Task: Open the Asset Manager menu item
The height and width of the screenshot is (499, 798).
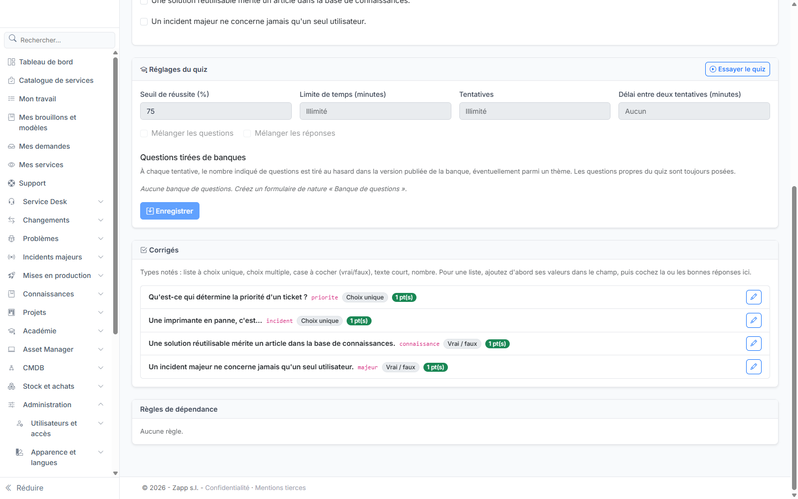Action: click(56, 349)
